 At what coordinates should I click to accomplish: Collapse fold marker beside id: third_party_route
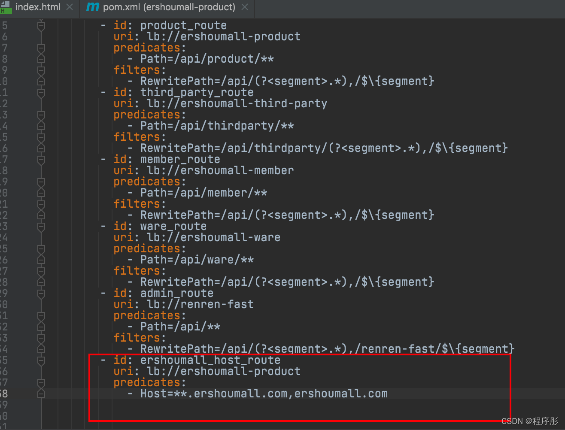point(41,93)
